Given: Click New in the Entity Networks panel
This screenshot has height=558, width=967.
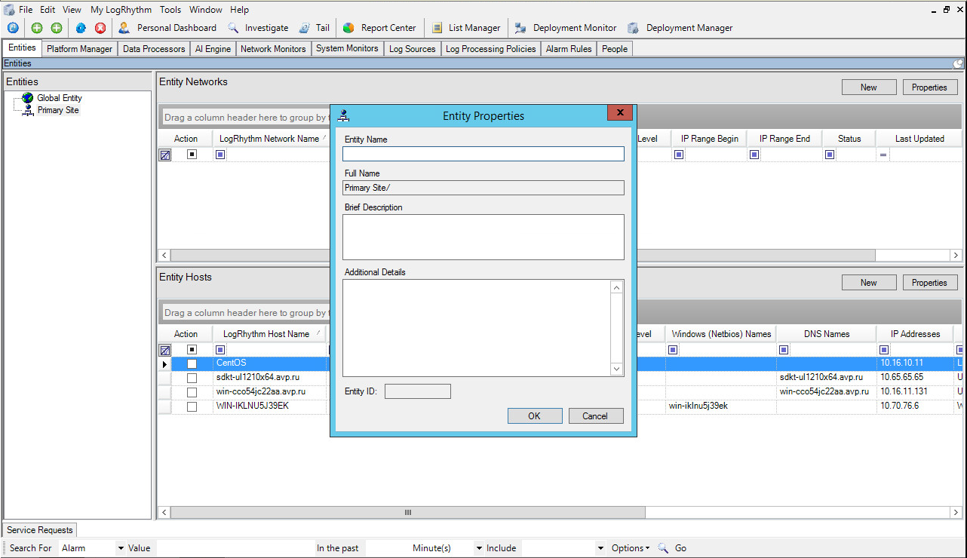Looking at the screenshot, I should (869, 87).
